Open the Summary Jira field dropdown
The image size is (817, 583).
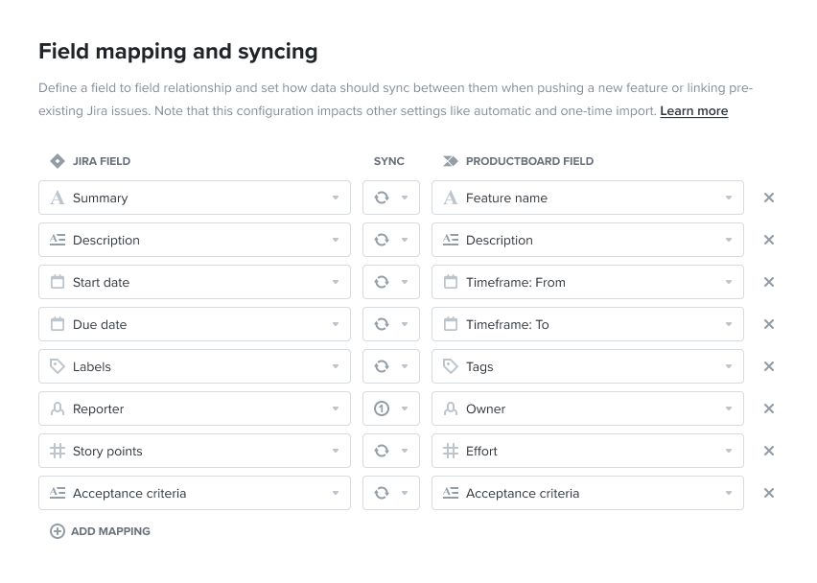195,198
